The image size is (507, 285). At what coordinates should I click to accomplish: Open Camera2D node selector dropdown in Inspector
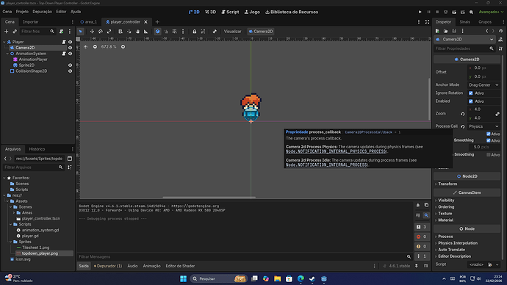[465, 40]
